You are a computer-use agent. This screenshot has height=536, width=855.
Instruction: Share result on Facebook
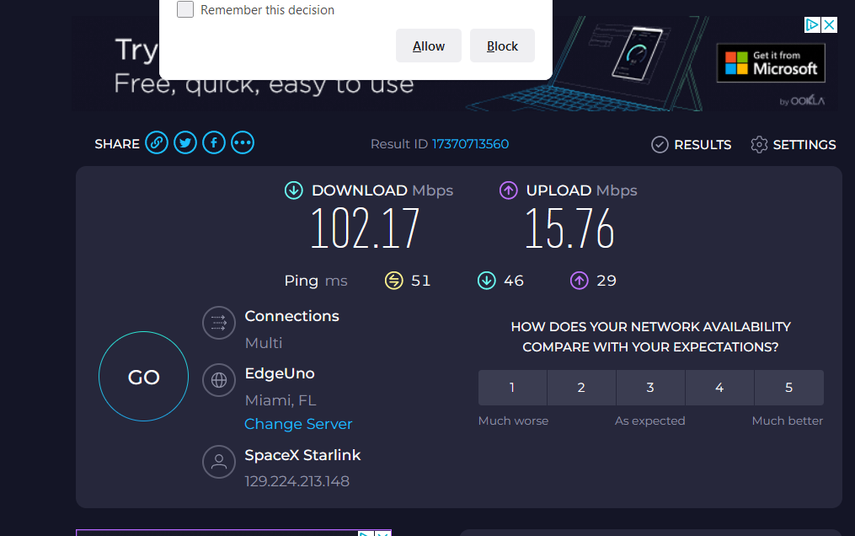[x=214, y=143]
